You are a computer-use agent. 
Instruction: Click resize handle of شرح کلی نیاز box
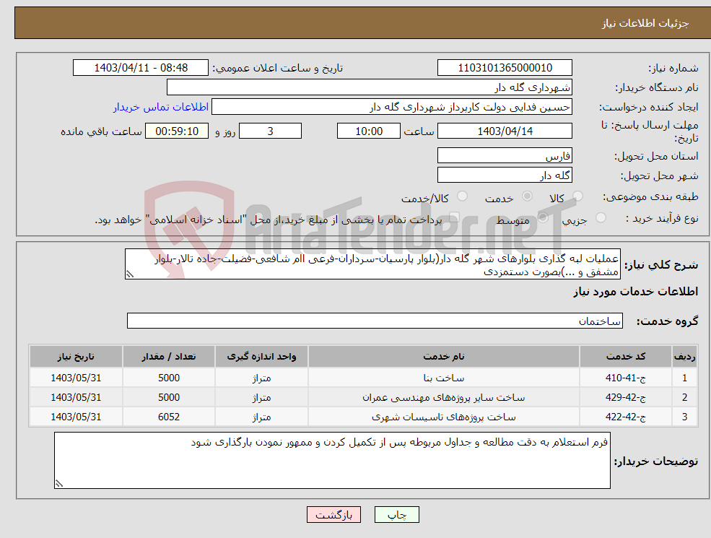click(130, 274)
